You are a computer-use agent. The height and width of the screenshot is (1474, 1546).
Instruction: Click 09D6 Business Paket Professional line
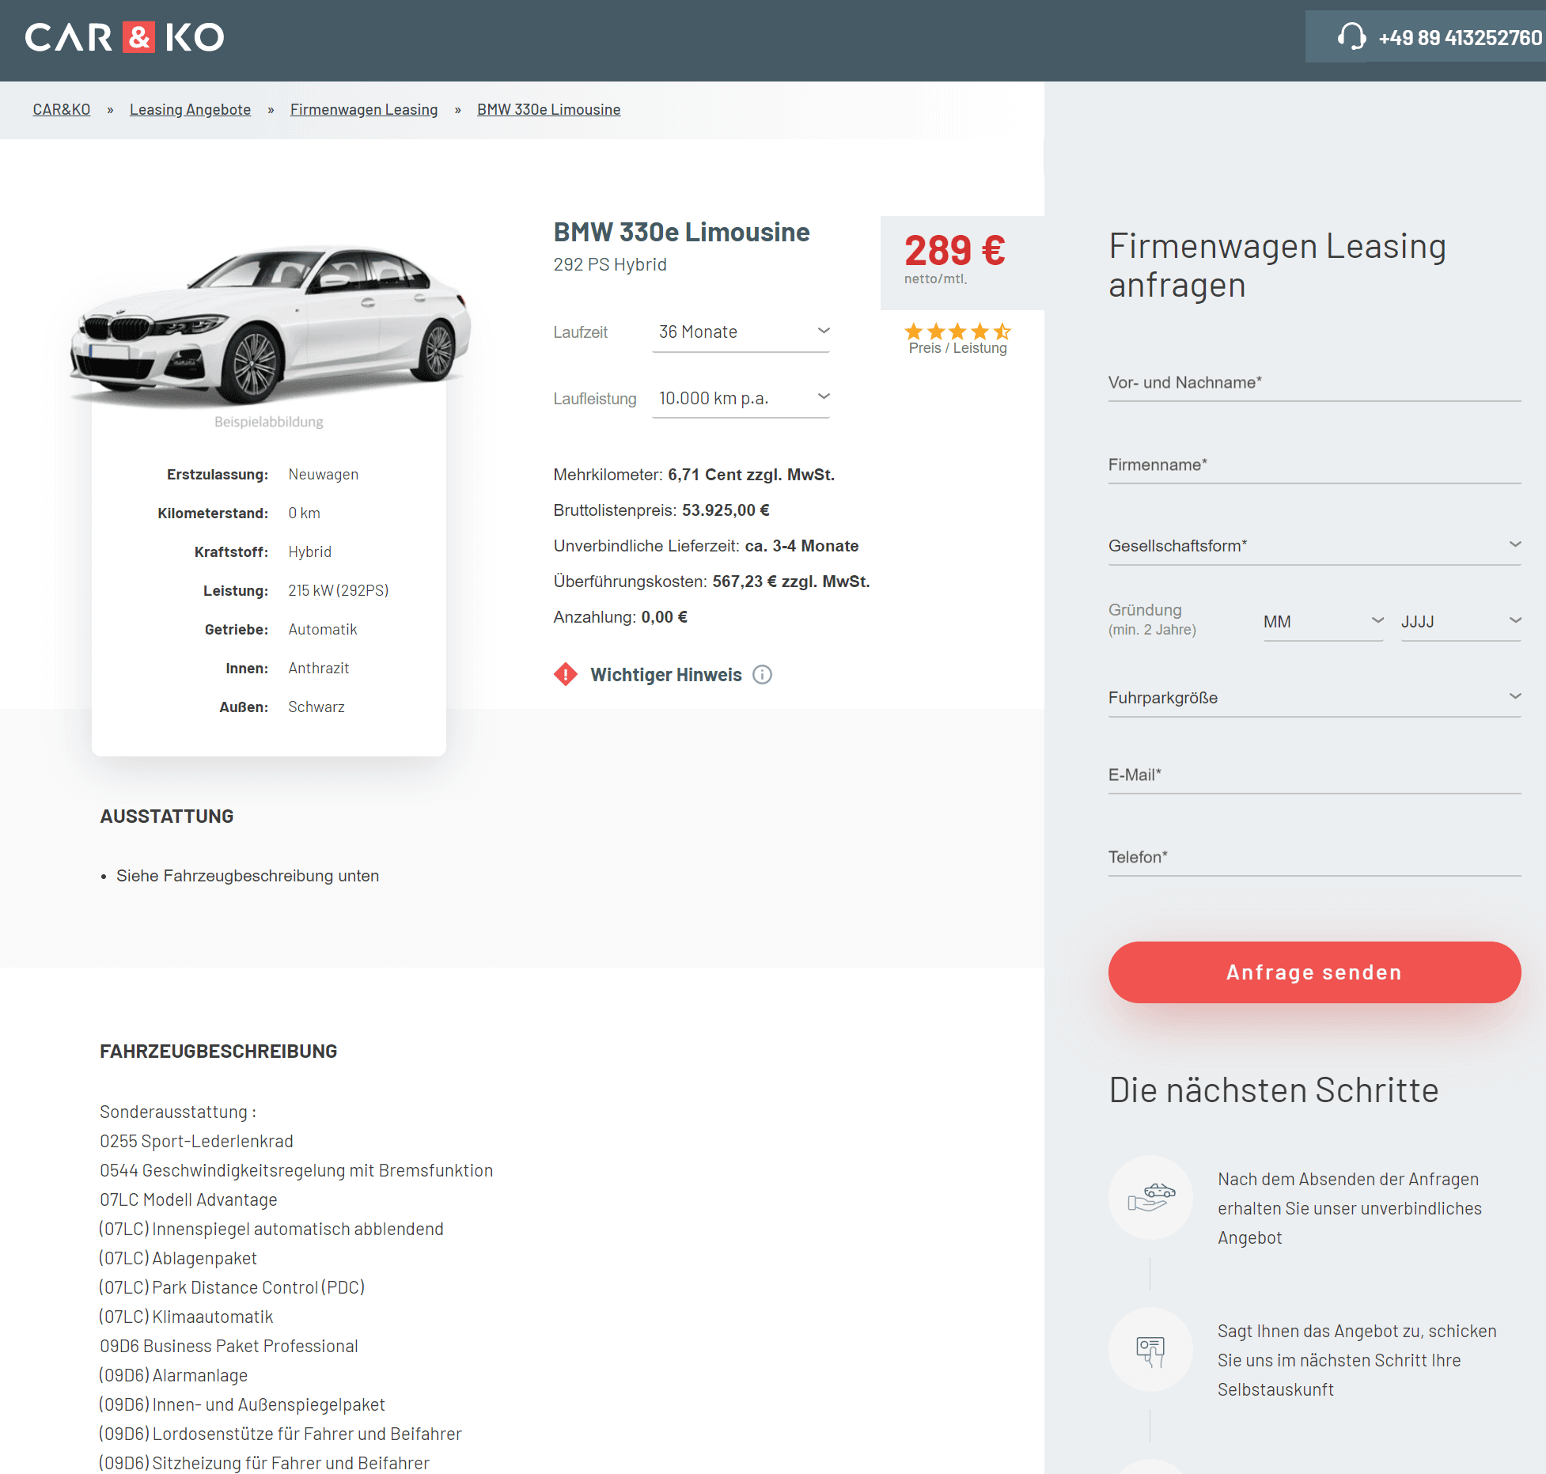coord(229,1347)
